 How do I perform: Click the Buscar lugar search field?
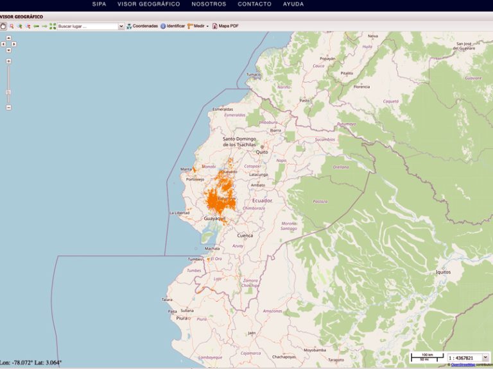pyautogui.click(x=87, y=26)
